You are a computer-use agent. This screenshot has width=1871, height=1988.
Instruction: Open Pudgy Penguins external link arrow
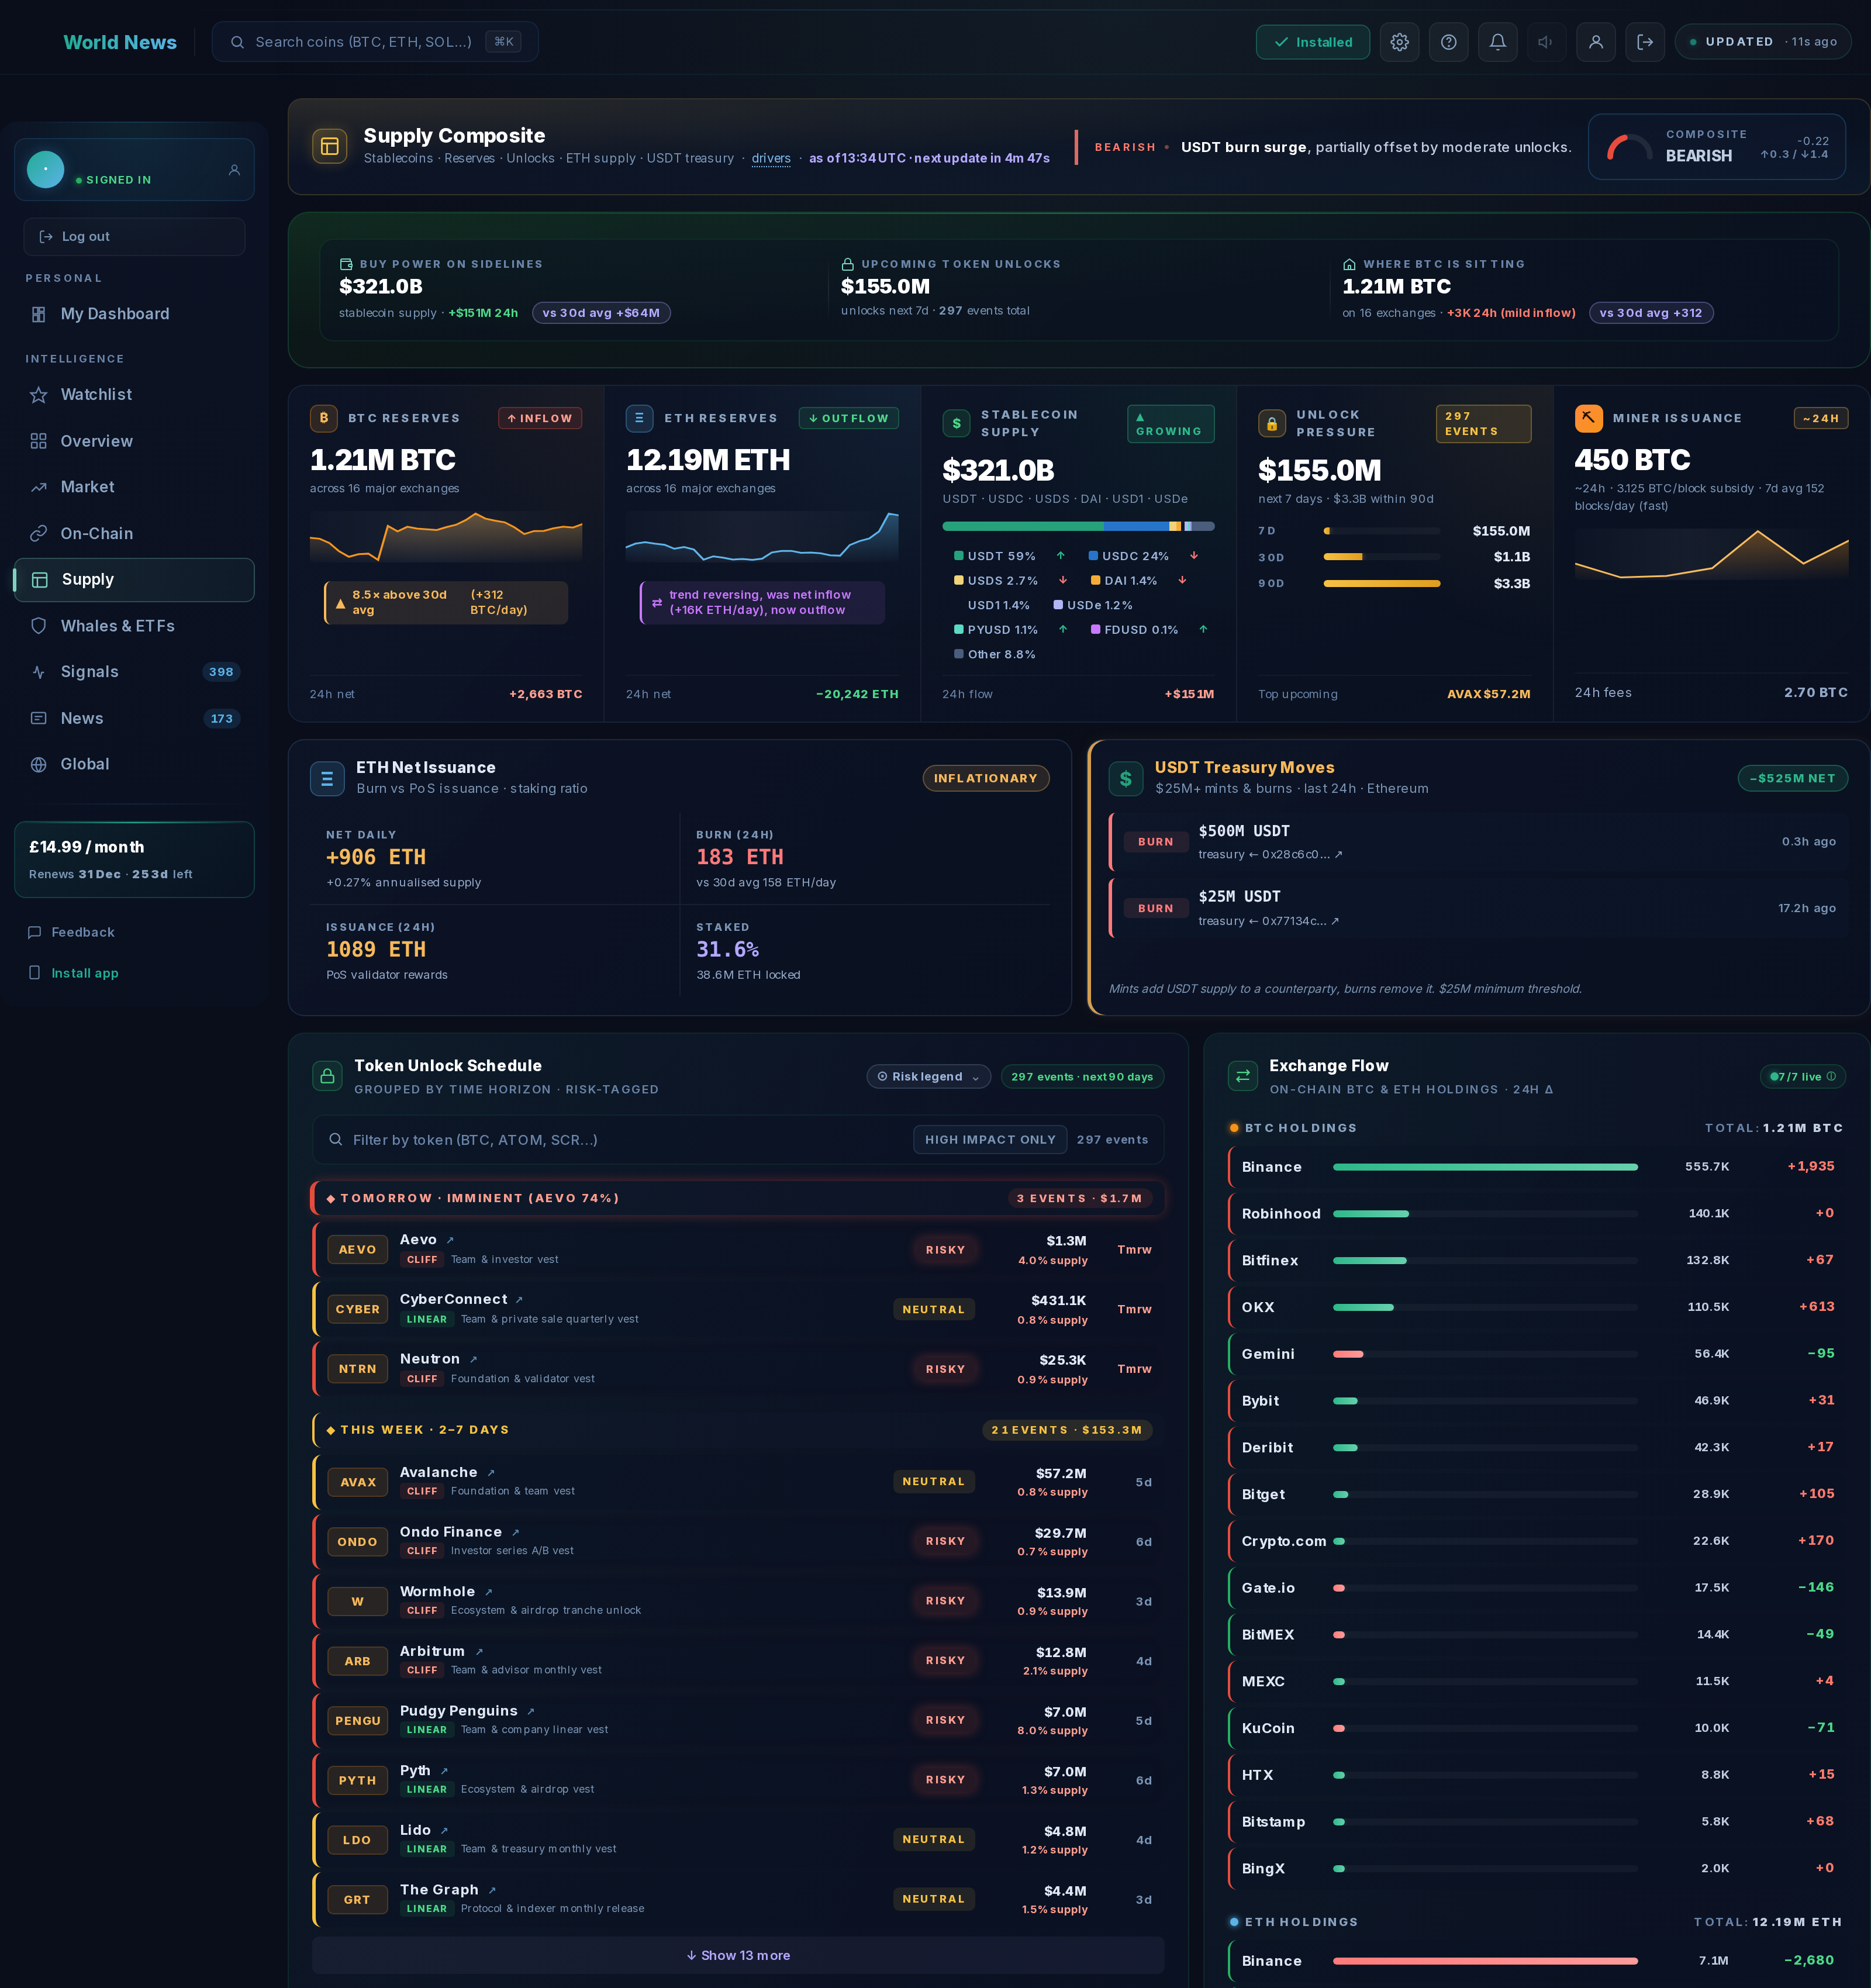[x=530, y=1711]
